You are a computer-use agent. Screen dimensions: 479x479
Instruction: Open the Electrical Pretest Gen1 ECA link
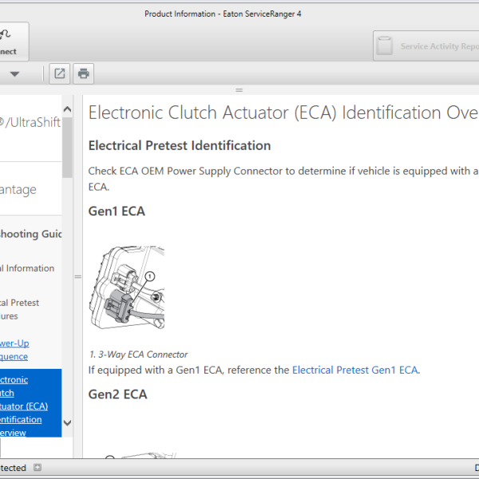pos(355,370)
